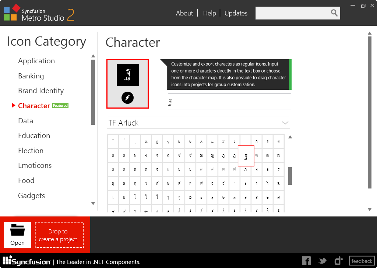Viewport: 377px width, 268px height.
Task: Open the Twitter bird icon
Action: [323, 261]
